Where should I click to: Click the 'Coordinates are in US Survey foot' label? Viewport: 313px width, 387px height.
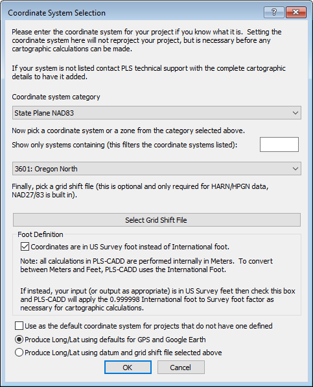[130, 247]
